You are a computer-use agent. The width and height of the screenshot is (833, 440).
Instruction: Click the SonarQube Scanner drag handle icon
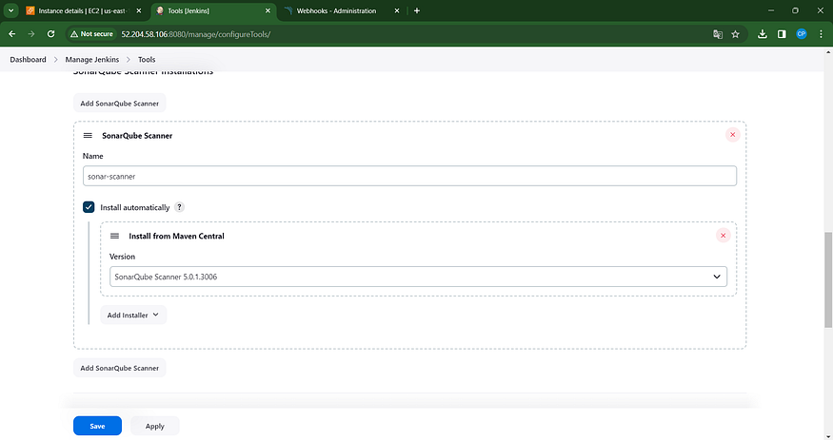click(x=88, y=136)
